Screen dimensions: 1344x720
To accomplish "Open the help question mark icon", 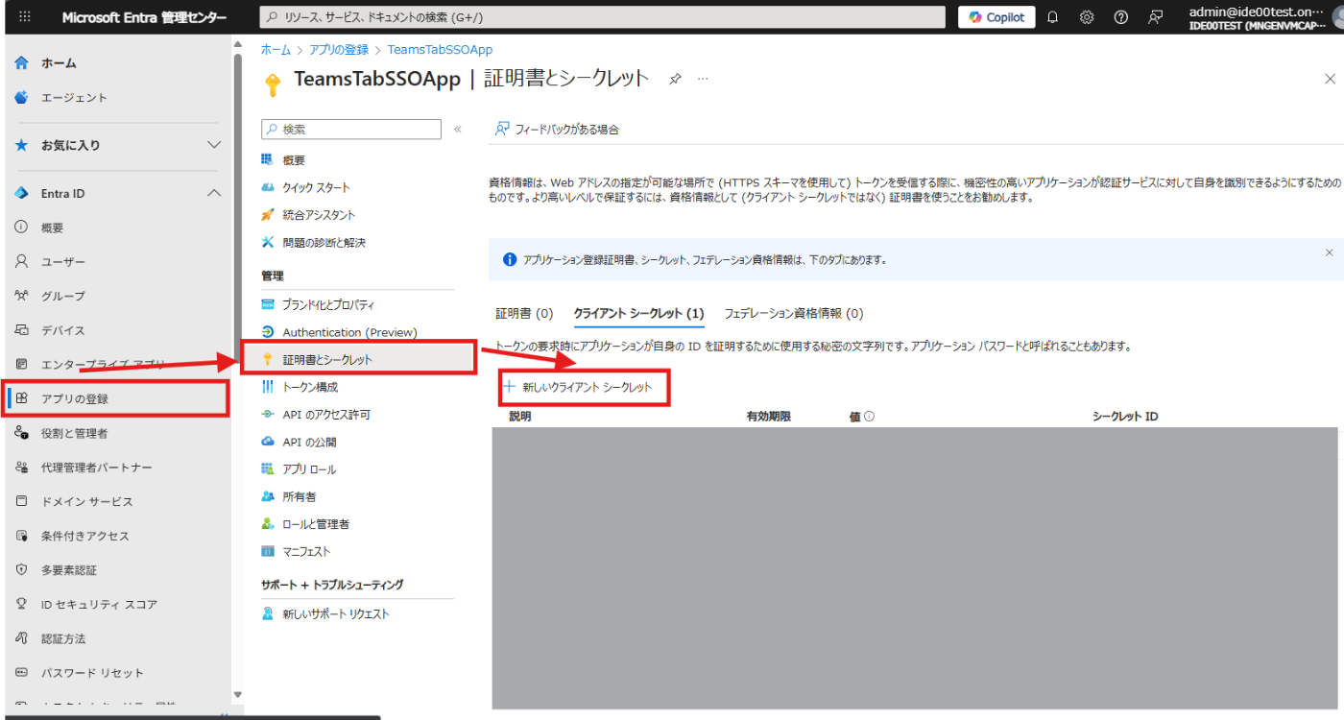I will (1120, 17).
